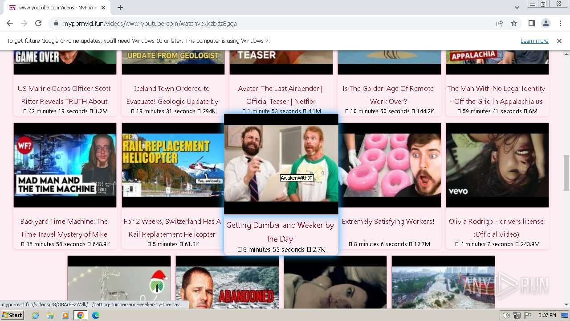Click the GAME OVER thumbnail
The height and width of the screenshot is (321, 570).
click(65, 62)
